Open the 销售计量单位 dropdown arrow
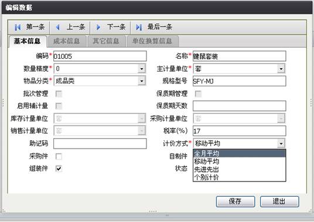Viewport: 314px width, 222px height. pyautogui.click(x=142, y=131)
